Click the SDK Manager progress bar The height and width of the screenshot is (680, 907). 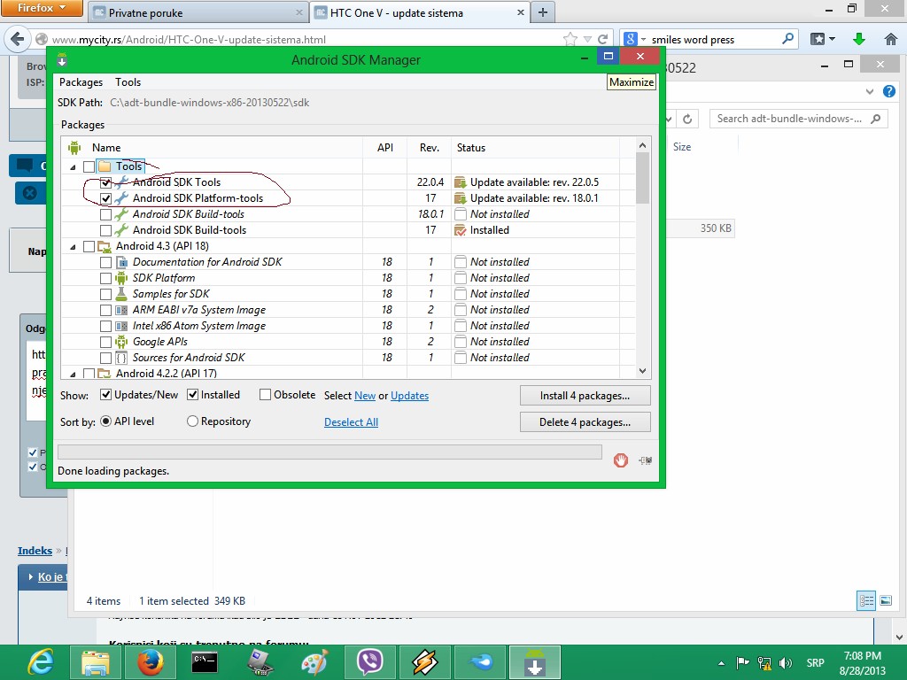pyautogui.click(x=329, y=452)
